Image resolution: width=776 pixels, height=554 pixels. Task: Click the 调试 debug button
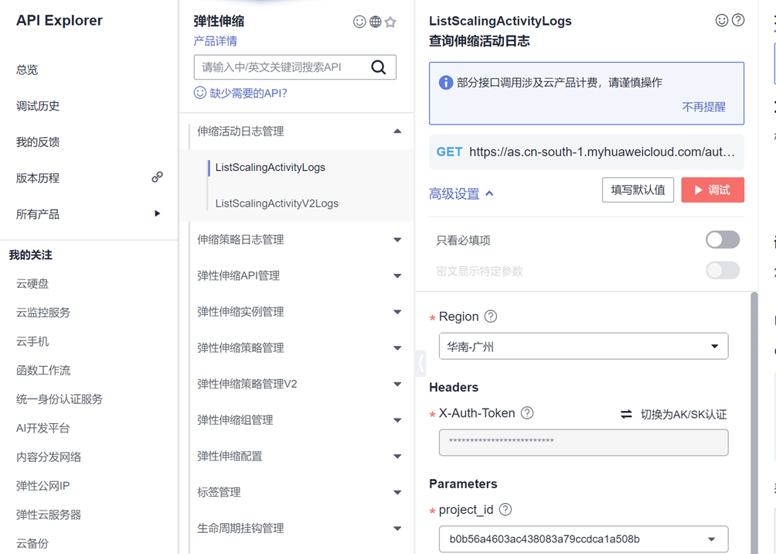(713, 190)
